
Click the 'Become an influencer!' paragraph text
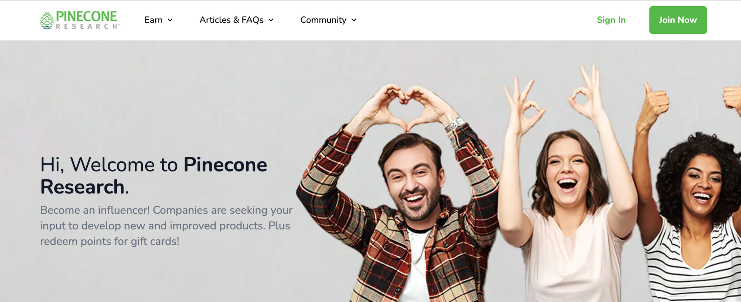(x=166, y=226)
